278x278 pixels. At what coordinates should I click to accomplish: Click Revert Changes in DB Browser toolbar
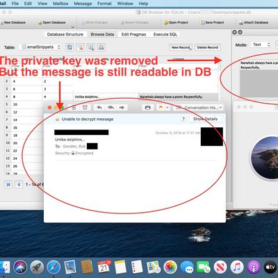[135, 22]
